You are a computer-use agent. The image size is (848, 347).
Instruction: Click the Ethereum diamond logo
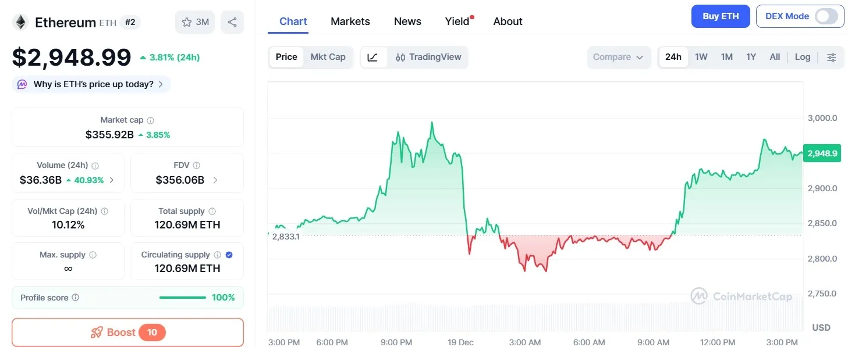21,22
